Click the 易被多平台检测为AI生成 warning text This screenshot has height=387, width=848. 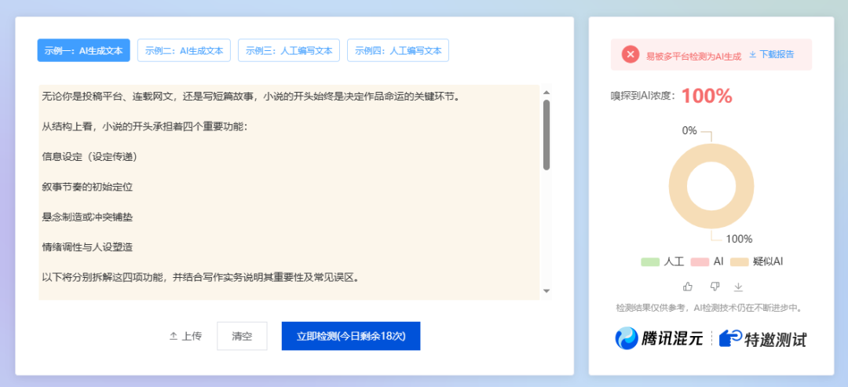tap(694, 55)
